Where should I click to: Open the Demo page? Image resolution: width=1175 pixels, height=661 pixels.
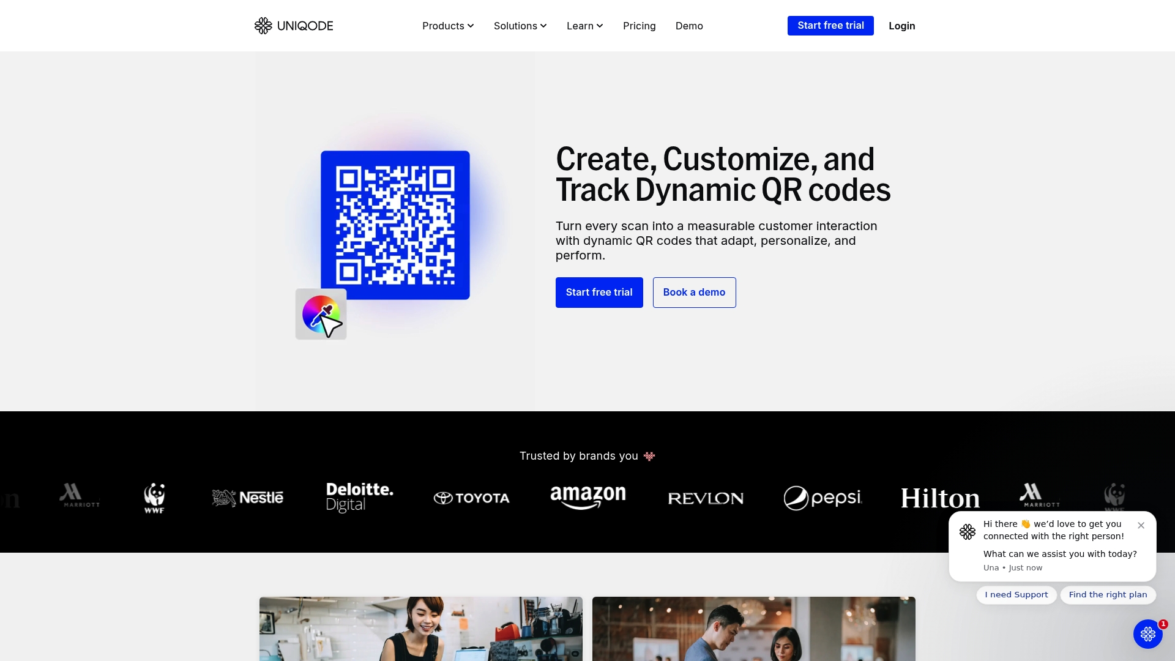[x=689, y=26]
